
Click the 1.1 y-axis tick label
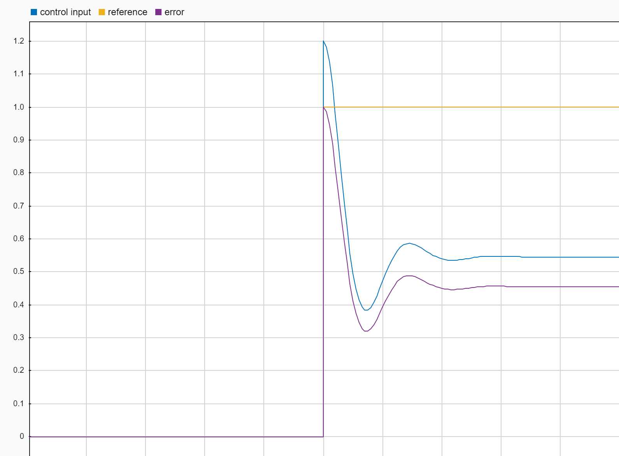(19, 74)
